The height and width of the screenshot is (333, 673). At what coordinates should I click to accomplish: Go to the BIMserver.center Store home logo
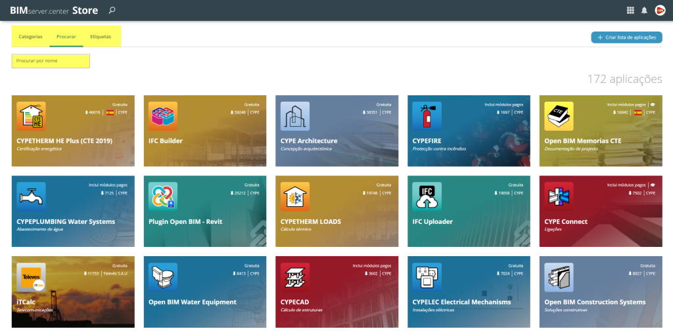54,11
